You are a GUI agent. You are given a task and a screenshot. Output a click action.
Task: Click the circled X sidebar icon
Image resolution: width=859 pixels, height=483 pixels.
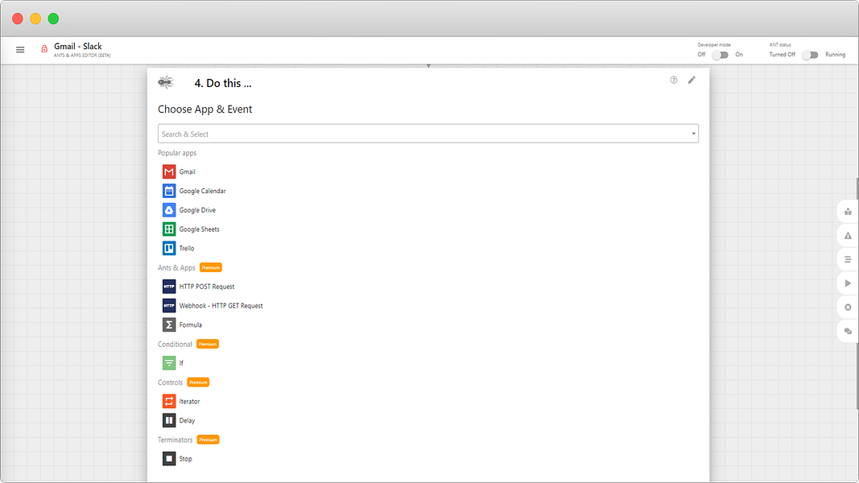(x=848, y=308)
